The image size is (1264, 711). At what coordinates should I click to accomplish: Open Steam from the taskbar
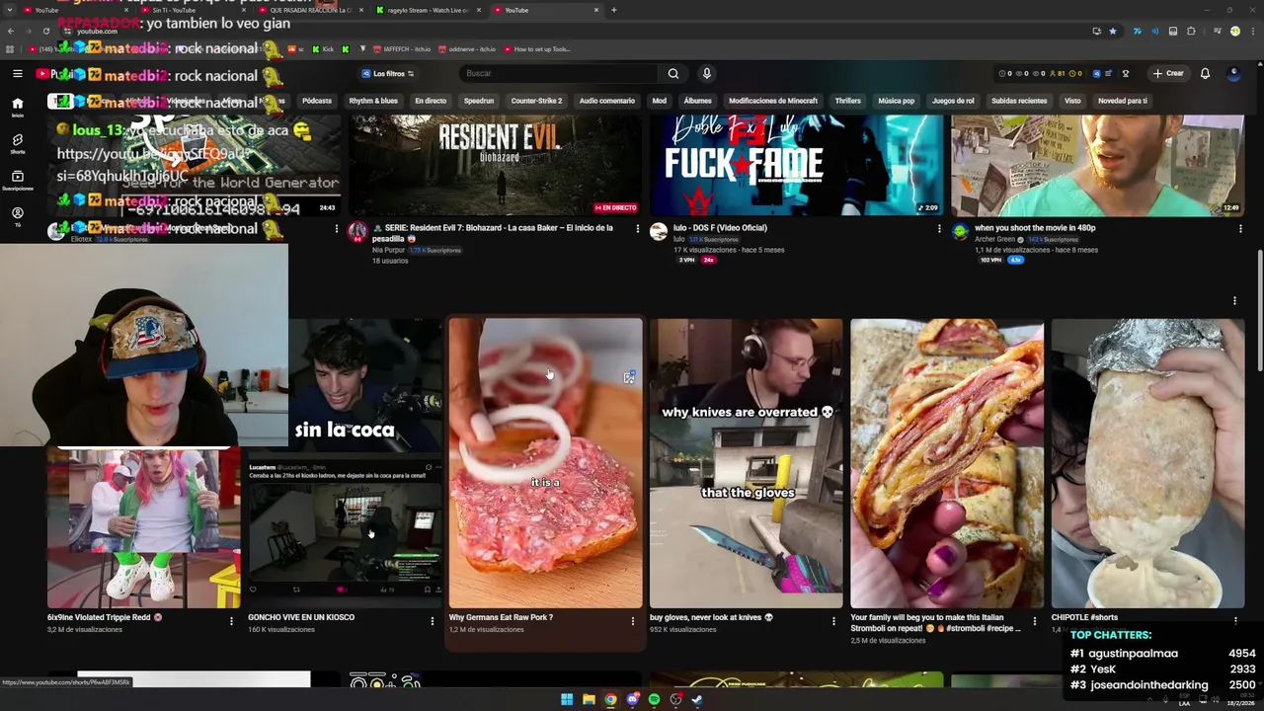click(697, 699)
